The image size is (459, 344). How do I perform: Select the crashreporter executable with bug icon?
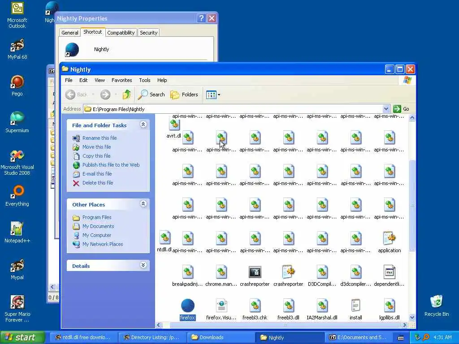[x=255, y=272]
